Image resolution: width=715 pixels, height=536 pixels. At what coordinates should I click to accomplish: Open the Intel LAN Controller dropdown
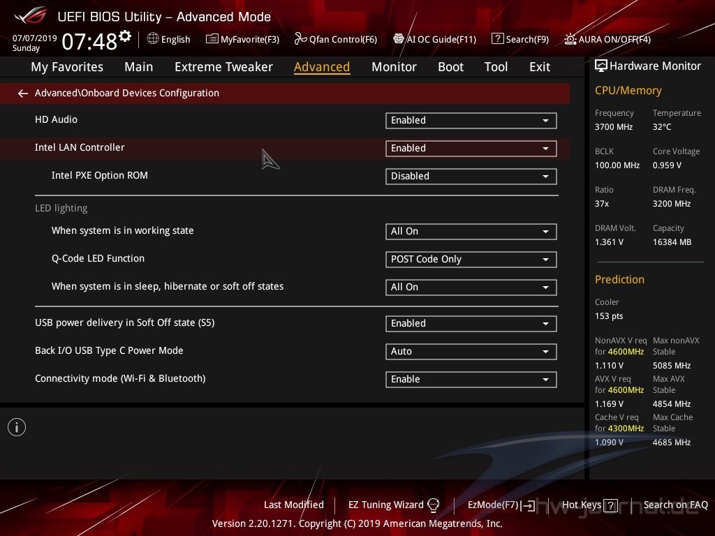[x=471, y=149]
